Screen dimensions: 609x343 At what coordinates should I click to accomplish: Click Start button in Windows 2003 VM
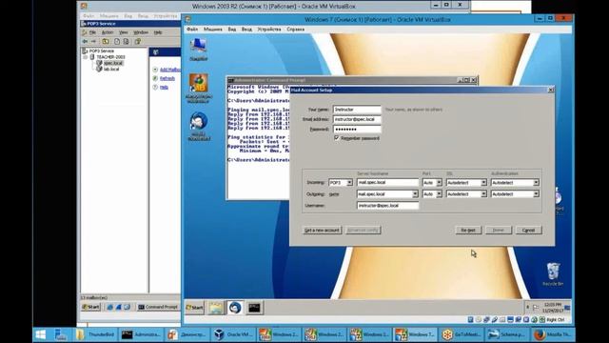click(x=91, y=307)
